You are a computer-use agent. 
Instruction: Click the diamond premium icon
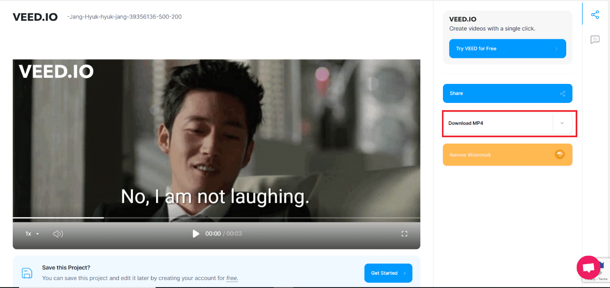pyautogui.click(x=560, y=155)
